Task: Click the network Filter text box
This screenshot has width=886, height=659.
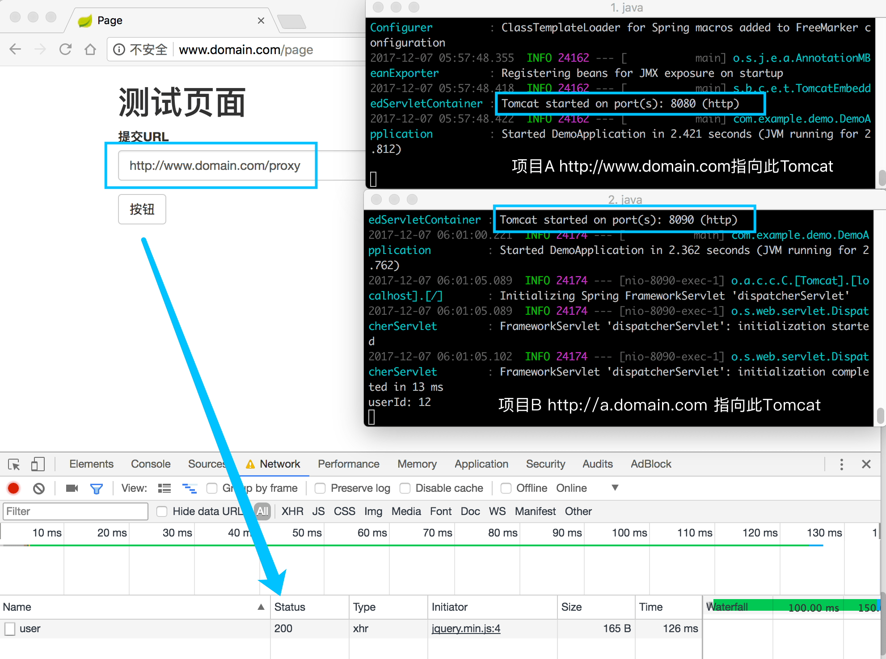Action: tap(76, 511)
